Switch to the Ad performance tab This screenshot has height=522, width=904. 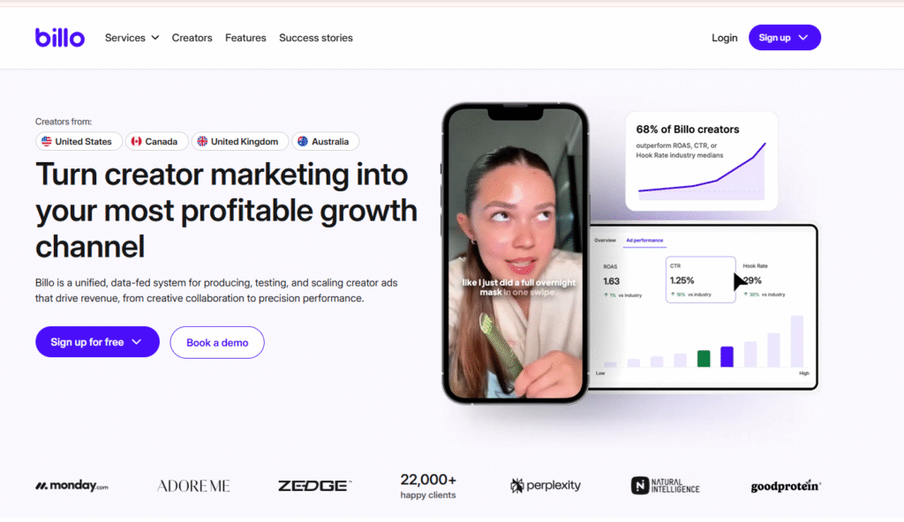click(644, 240)
